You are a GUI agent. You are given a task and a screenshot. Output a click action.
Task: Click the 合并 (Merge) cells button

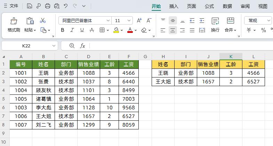pyautogui.click(x=230, y=25)
